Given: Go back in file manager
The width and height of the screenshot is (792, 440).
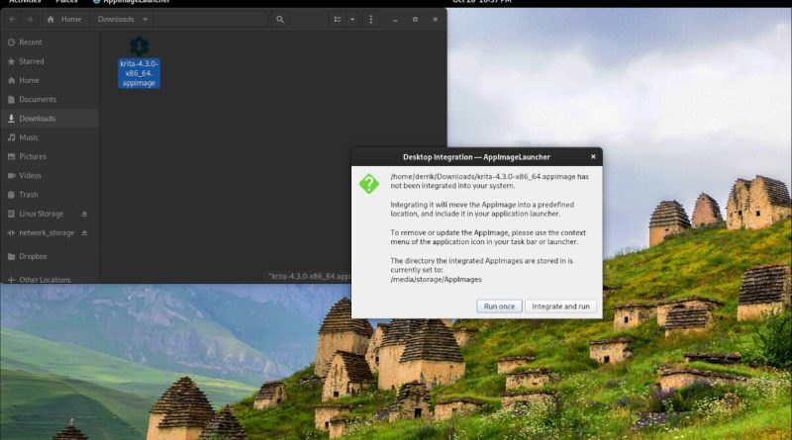Looking at the screenshot, I should coord(13,19).
